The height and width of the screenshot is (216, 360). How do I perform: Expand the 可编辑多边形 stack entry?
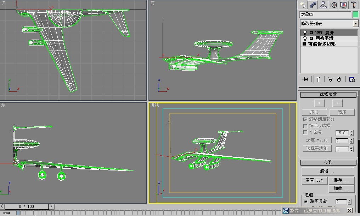304,44
